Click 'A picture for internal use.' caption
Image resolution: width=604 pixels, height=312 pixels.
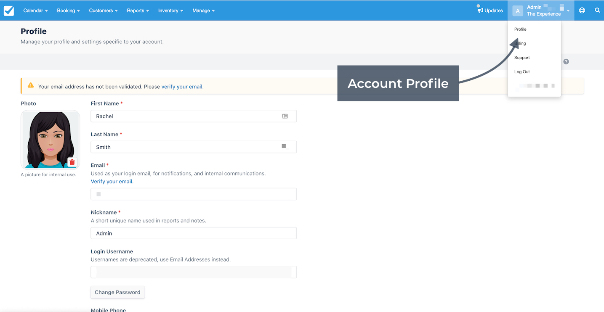[x=48, y=175]
